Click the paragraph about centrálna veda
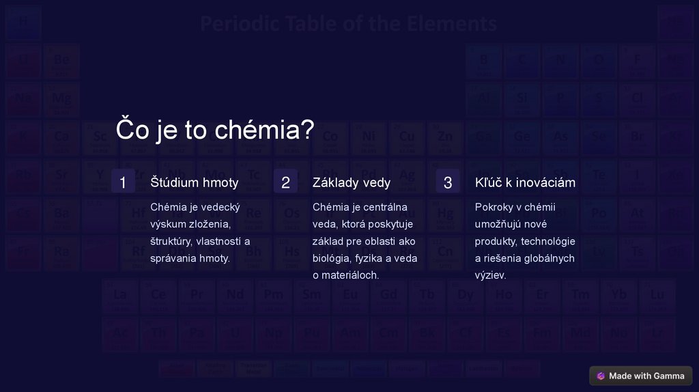 click(365, 240)
